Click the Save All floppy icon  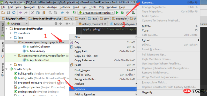click(x=8, y=13)
